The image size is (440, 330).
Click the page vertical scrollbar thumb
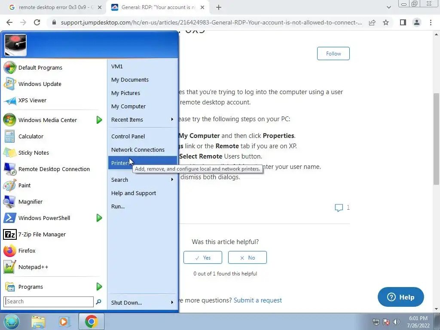[436, 139]
